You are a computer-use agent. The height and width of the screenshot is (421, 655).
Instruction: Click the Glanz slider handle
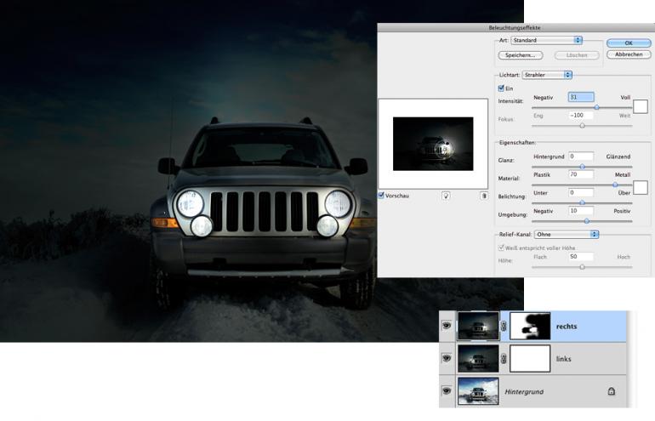coord(582,167)
